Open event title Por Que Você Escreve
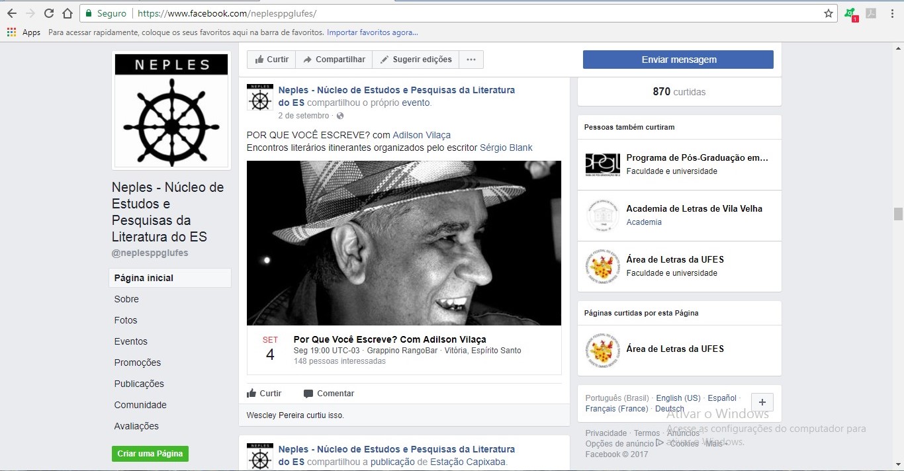The image size is (904, 471). pyautogui.click(x=390, y=339)
